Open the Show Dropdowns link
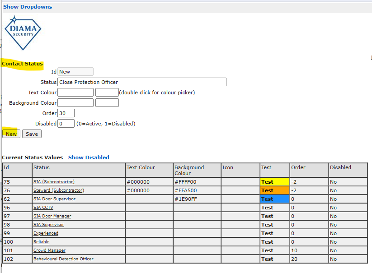The image size is (372, 273). pos(28,7)
